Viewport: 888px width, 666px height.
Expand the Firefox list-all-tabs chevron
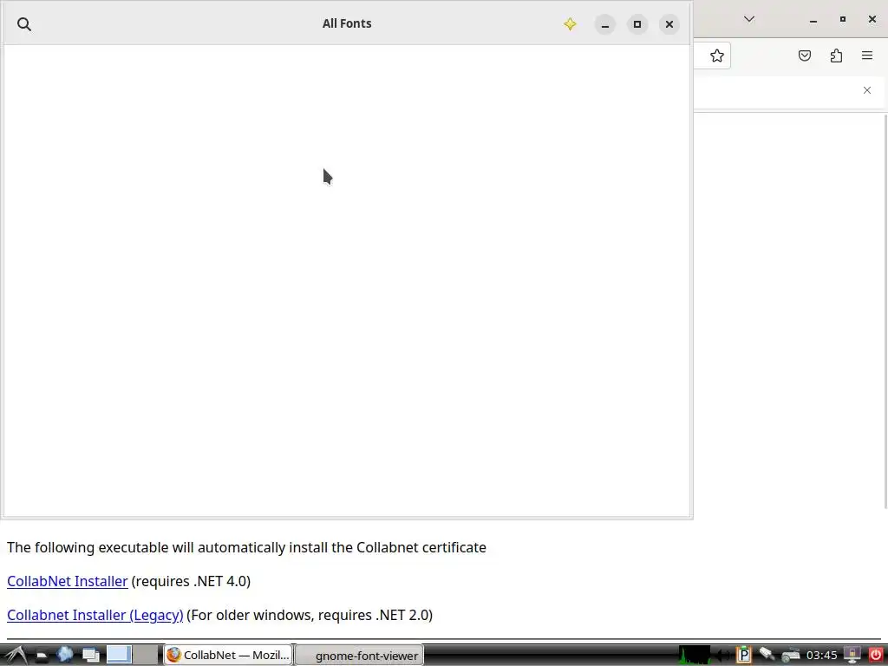[748, 19]
